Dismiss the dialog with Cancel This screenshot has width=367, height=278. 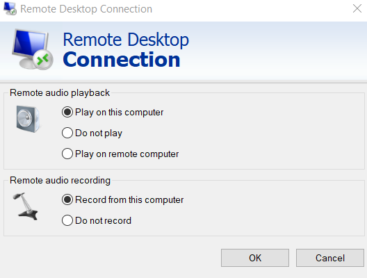pos(330,258)
